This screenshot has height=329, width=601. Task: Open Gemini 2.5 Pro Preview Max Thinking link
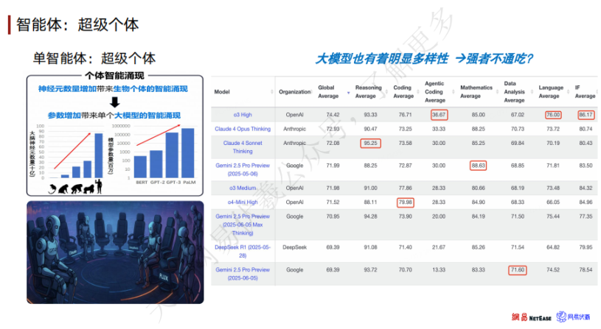click(x=243, y=224)
